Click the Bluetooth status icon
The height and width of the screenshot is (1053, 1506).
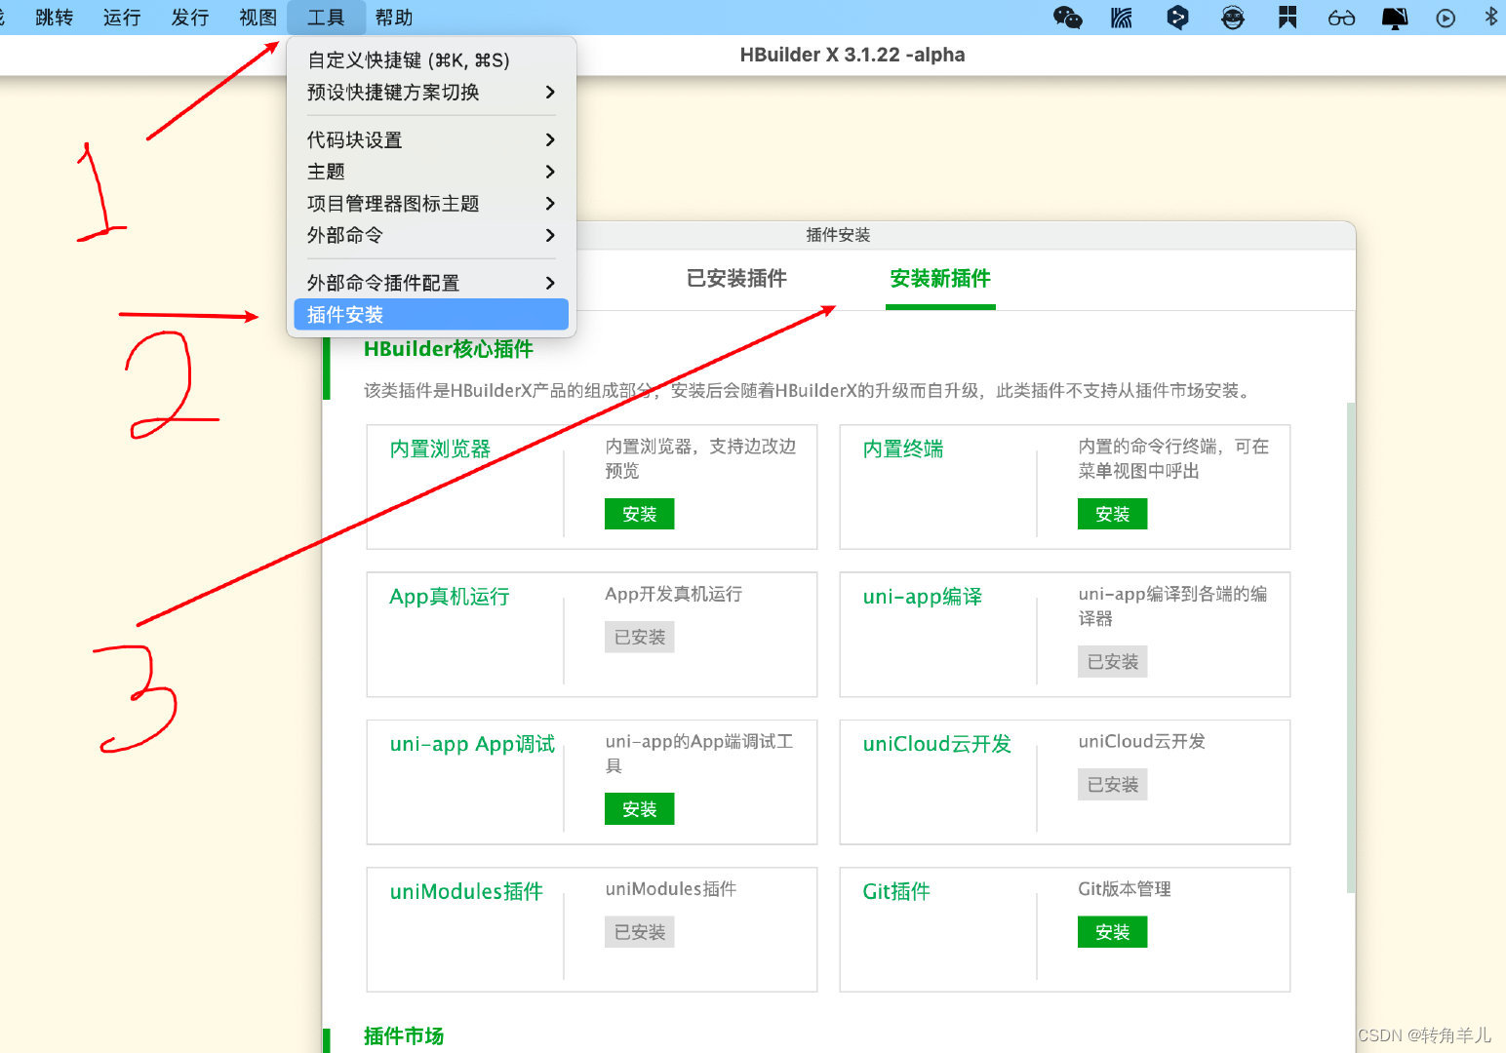click(1490, 17)
